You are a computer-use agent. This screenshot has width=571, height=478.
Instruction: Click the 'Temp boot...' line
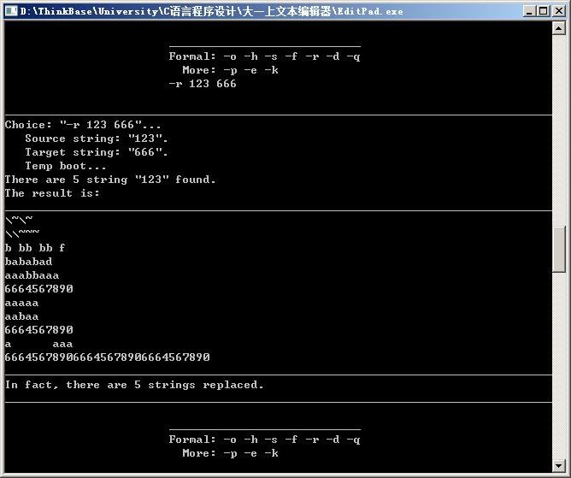pos(66,166)
